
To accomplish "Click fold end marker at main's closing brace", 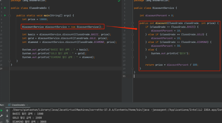I will [x=10, y=61].
